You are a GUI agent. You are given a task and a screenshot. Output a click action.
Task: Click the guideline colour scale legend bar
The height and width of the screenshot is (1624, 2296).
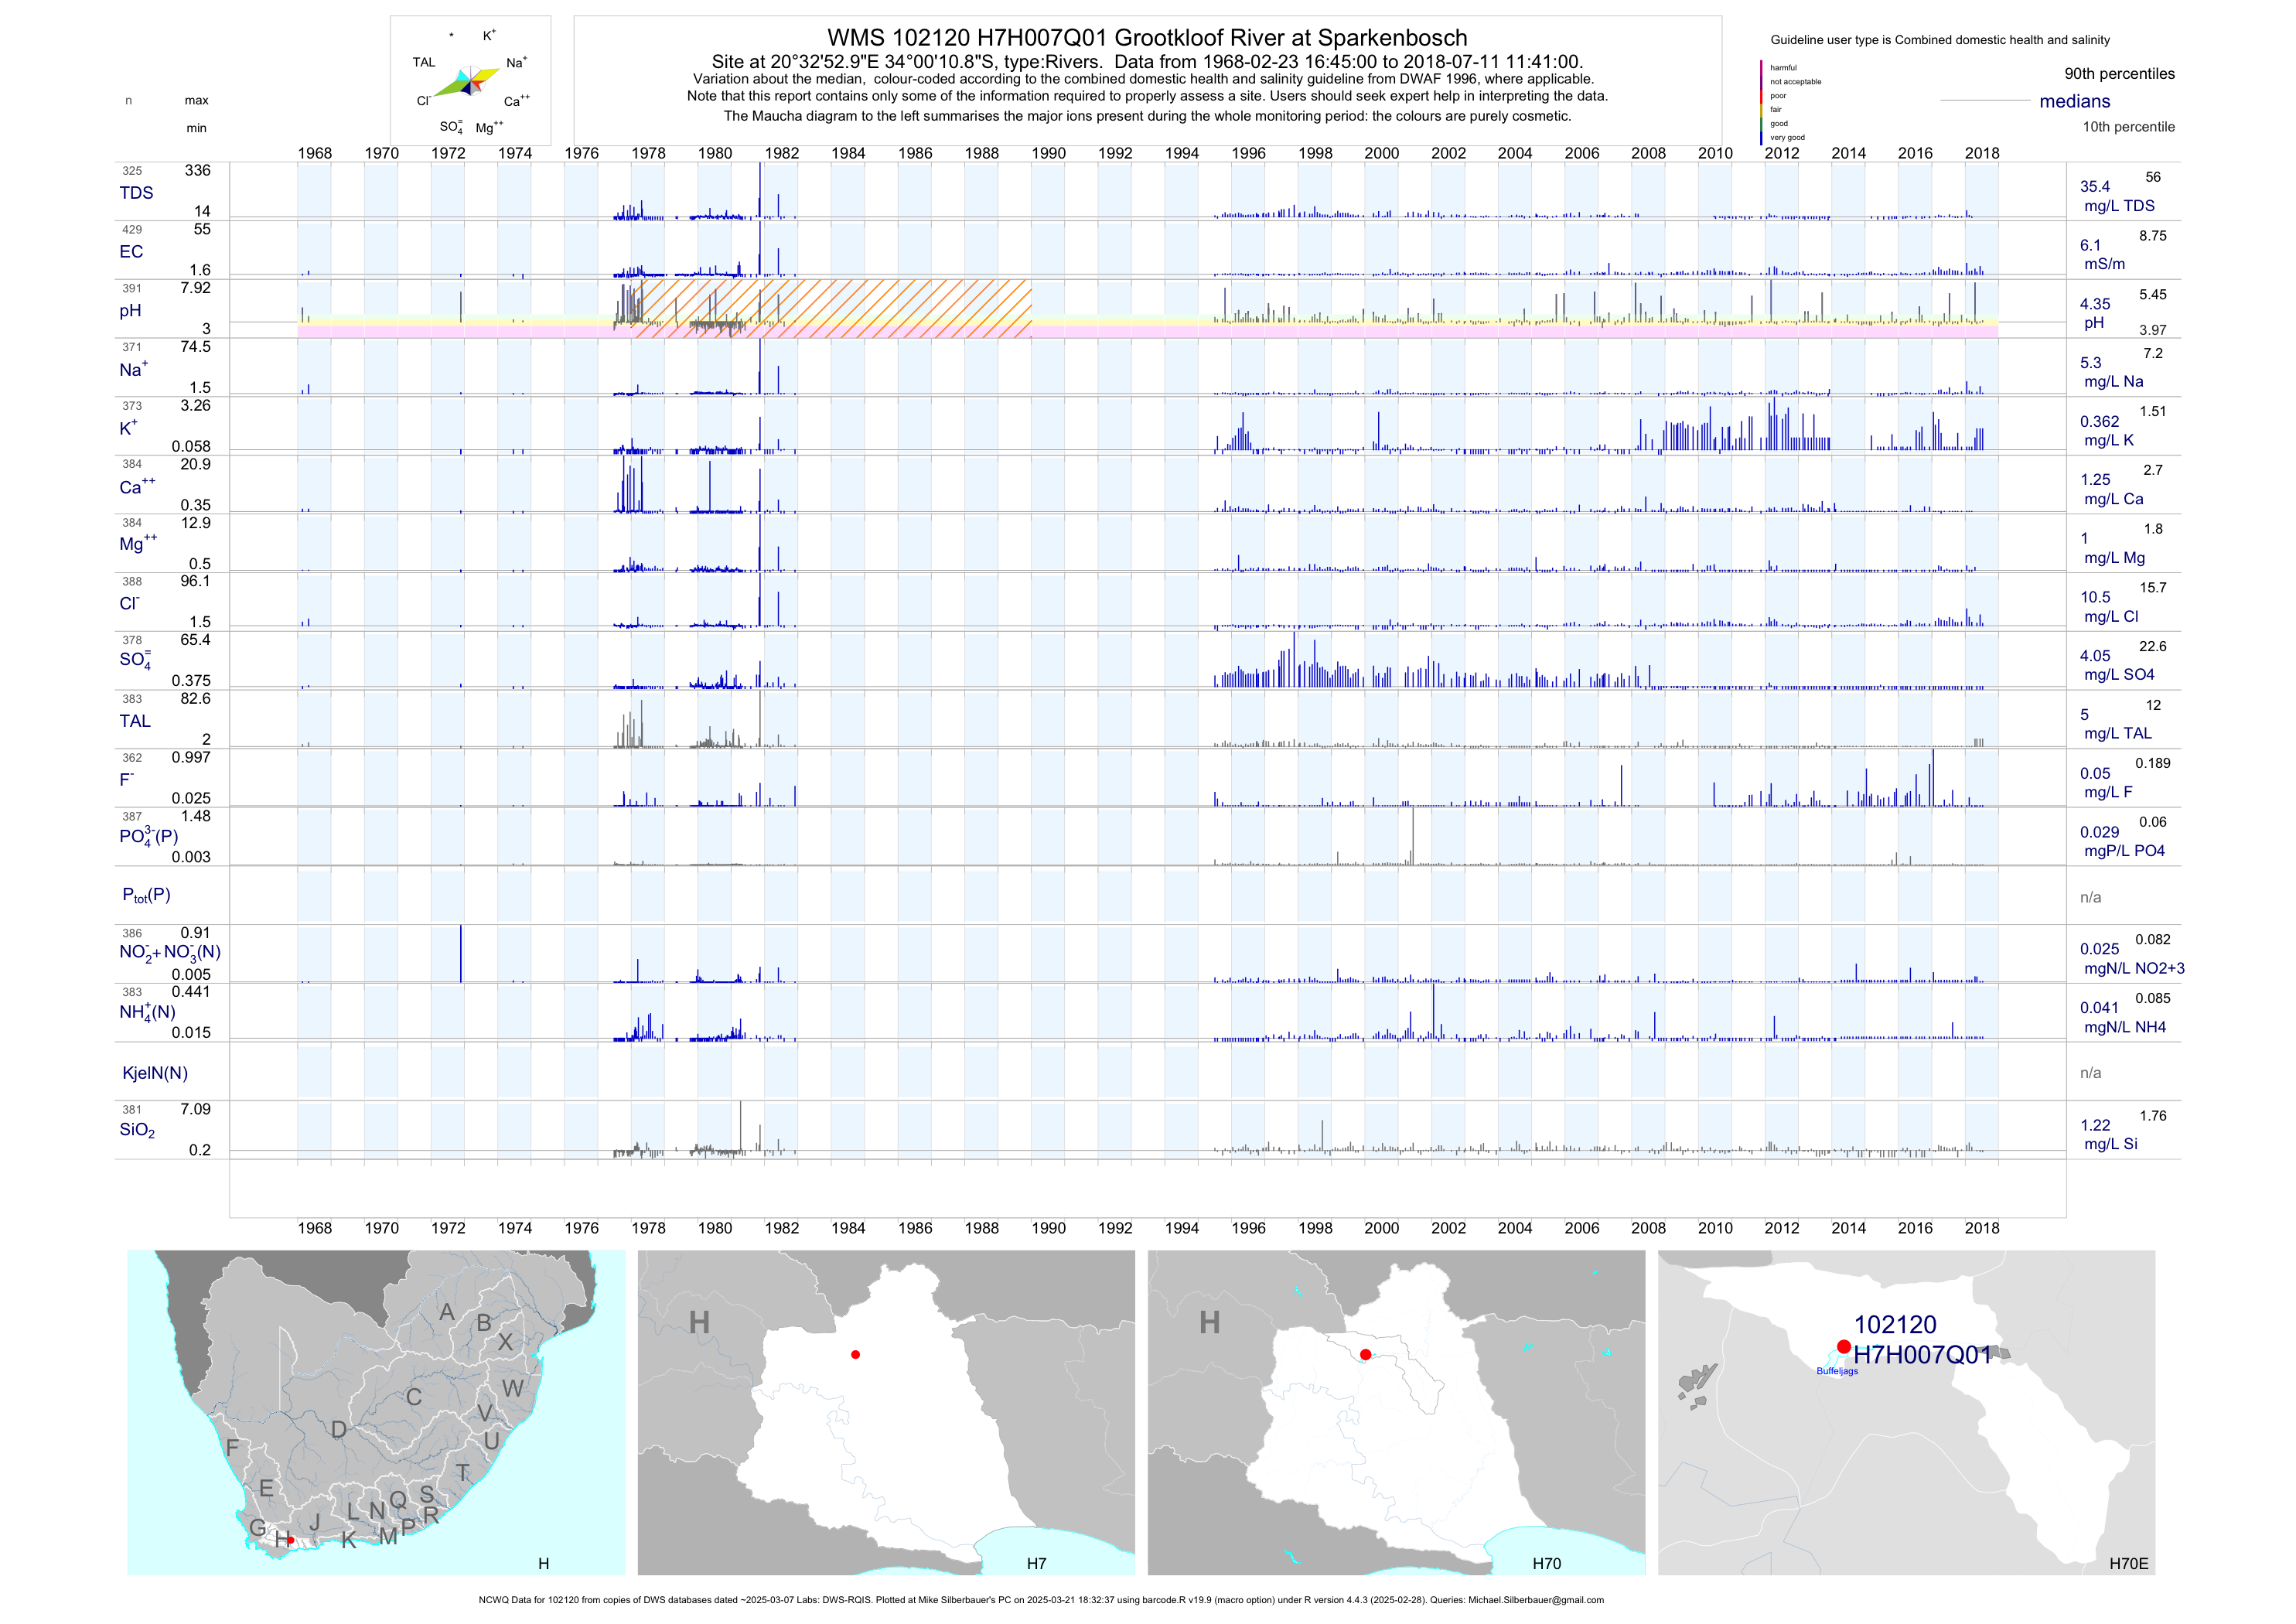pyautogui.click(x=1761, y=102)
